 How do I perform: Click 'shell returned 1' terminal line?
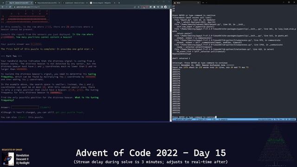[181, 58]
